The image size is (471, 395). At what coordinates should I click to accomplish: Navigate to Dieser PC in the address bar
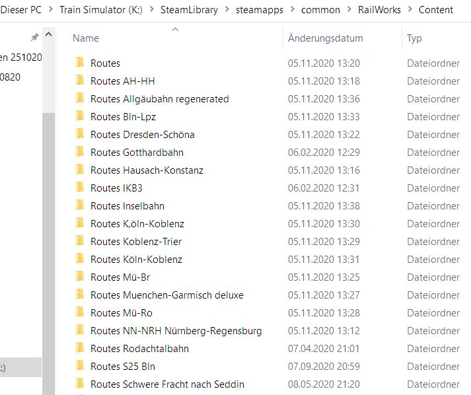pyautogui.click(x=20, y=10)
